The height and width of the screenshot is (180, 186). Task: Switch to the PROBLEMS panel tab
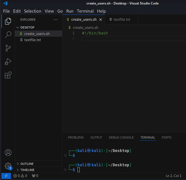pos(76,137)
